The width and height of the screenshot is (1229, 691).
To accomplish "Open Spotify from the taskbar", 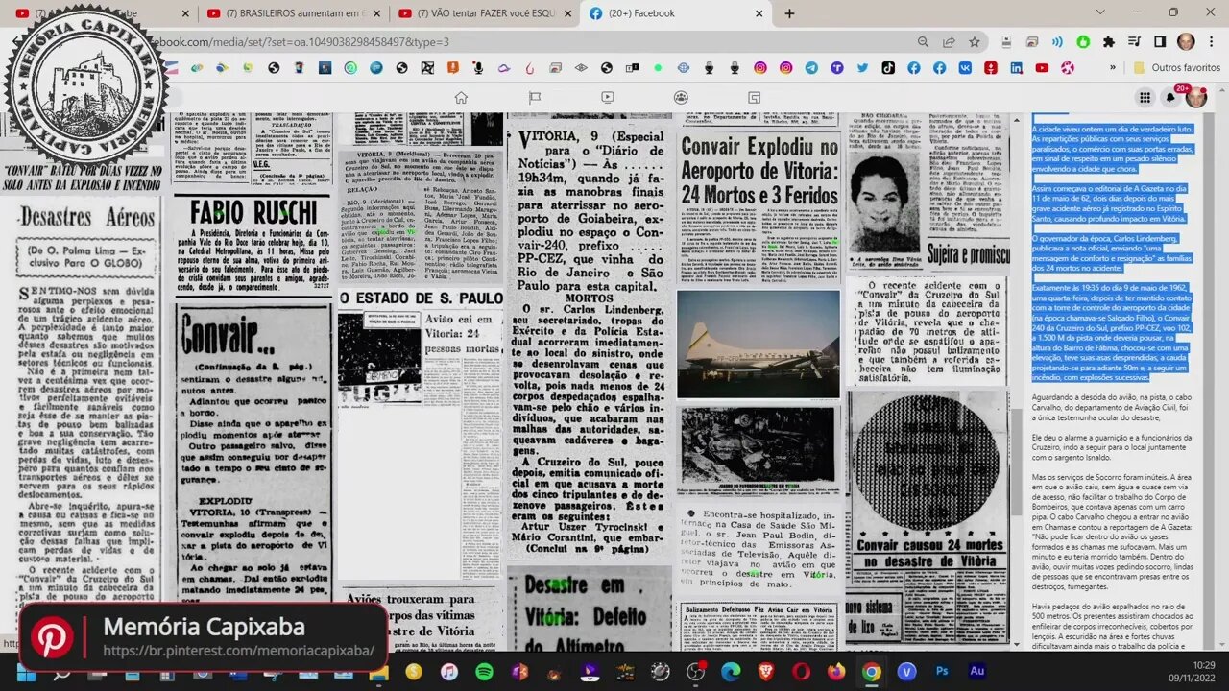I will 484,672.
